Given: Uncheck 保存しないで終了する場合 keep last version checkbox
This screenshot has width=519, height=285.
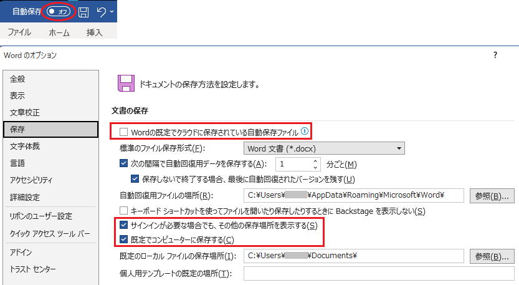Looking at the screenshot, I should click(135, 179).
